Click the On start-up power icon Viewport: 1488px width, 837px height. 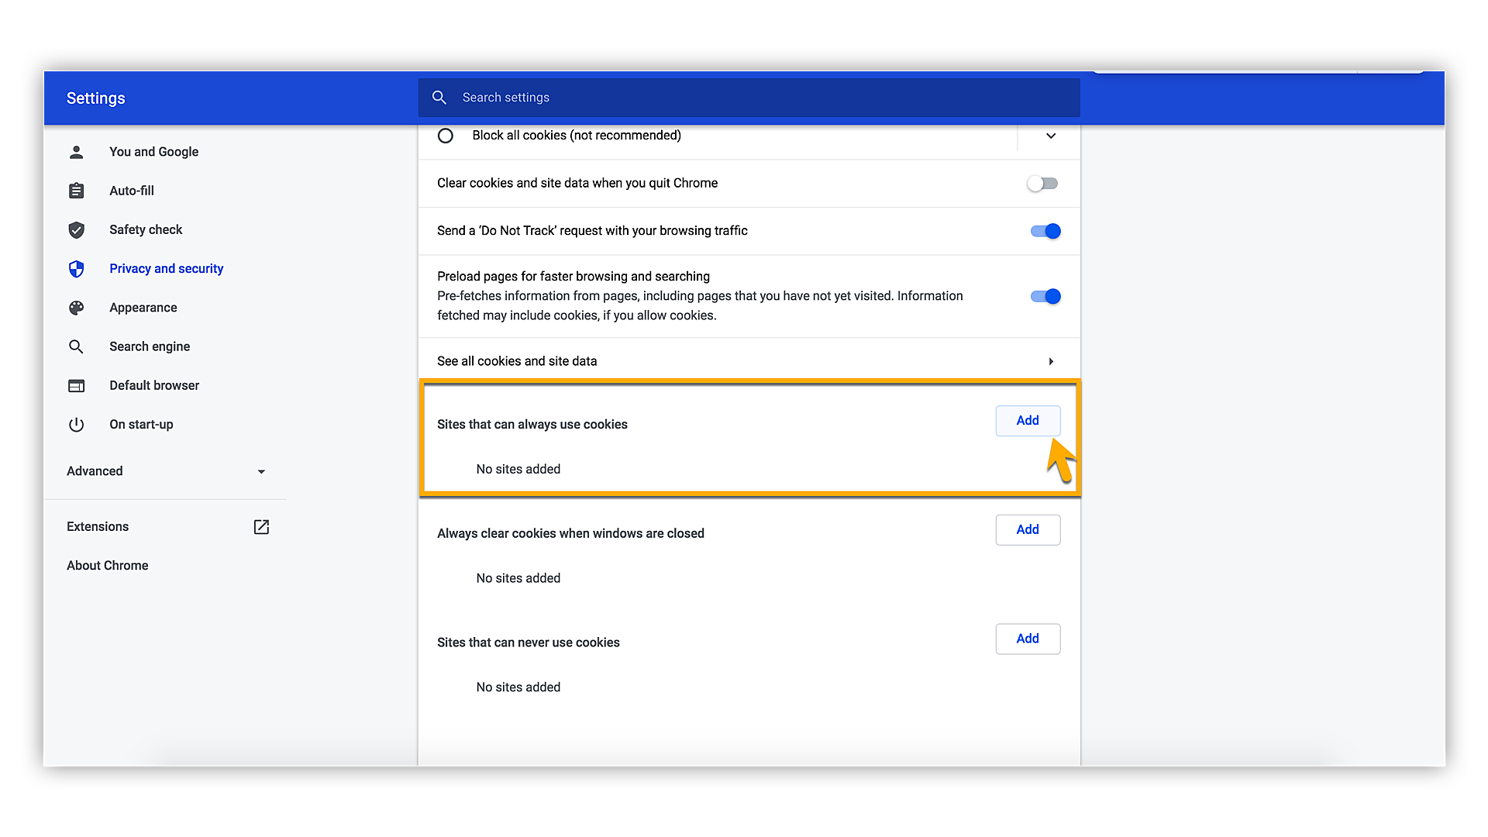coord(76,425)
